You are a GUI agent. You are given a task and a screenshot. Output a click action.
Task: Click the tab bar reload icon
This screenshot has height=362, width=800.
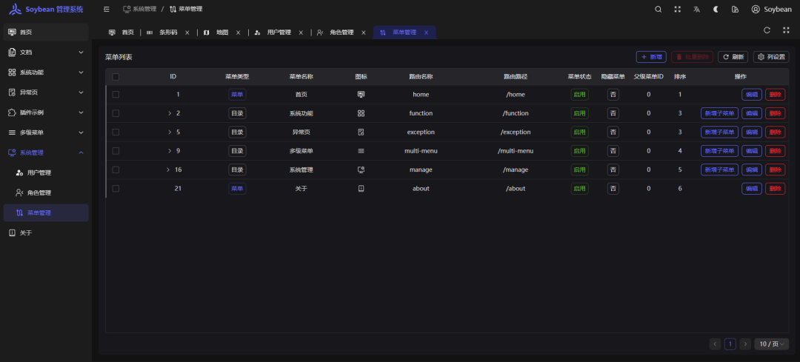pos(767,30)
